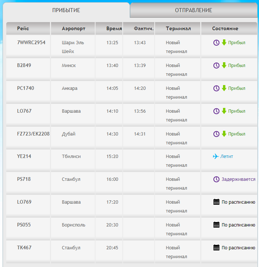The image size is (259, 267).
Task: Click the clock icon in PC1740 row
Action: 216,88
